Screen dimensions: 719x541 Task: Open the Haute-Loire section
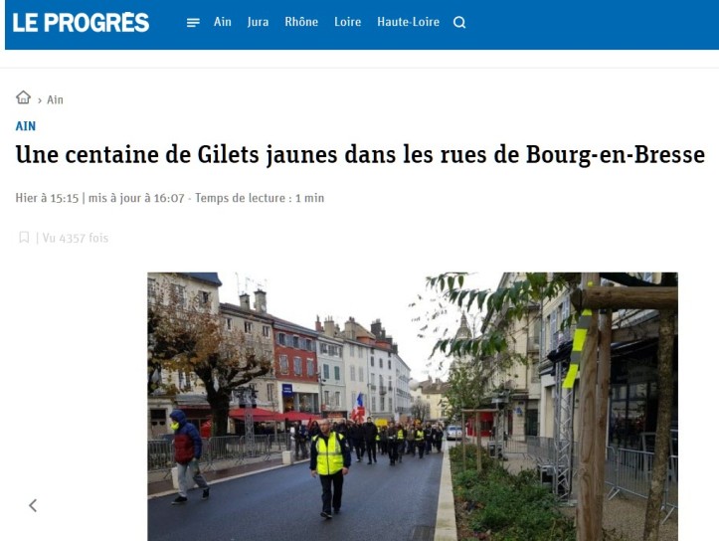pyautogui.click(x=408, y=22)
